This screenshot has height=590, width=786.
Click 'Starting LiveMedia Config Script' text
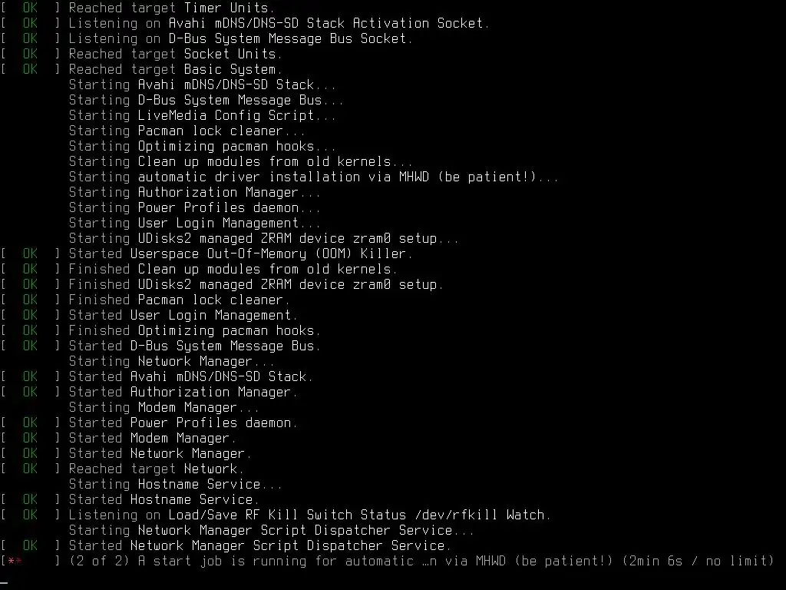(x=202, y=115)
